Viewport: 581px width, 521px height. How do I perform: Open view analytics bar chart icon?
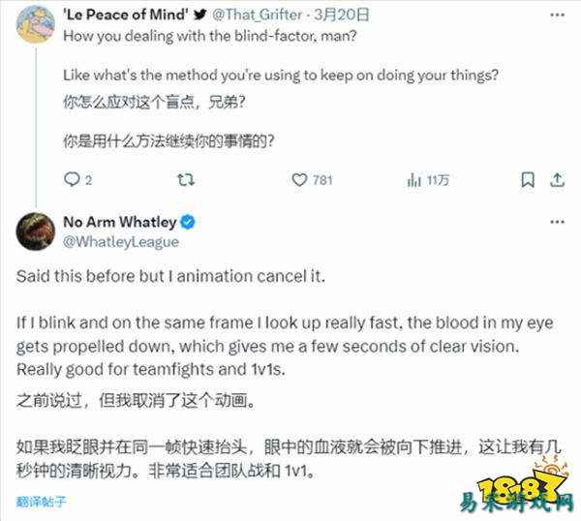[x=414, y=180]
